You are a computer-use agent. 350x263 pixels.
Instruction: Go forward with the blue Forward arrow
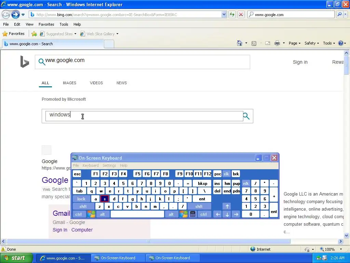[x=15, y=15]
